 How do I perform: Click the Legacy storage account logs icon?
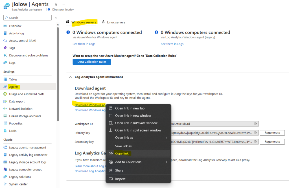[5, 162]
